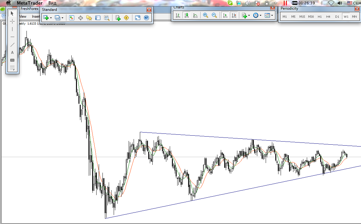Expand the templates dropdown arrow
This screenshot has width=361, height=224.
(272, 16)
